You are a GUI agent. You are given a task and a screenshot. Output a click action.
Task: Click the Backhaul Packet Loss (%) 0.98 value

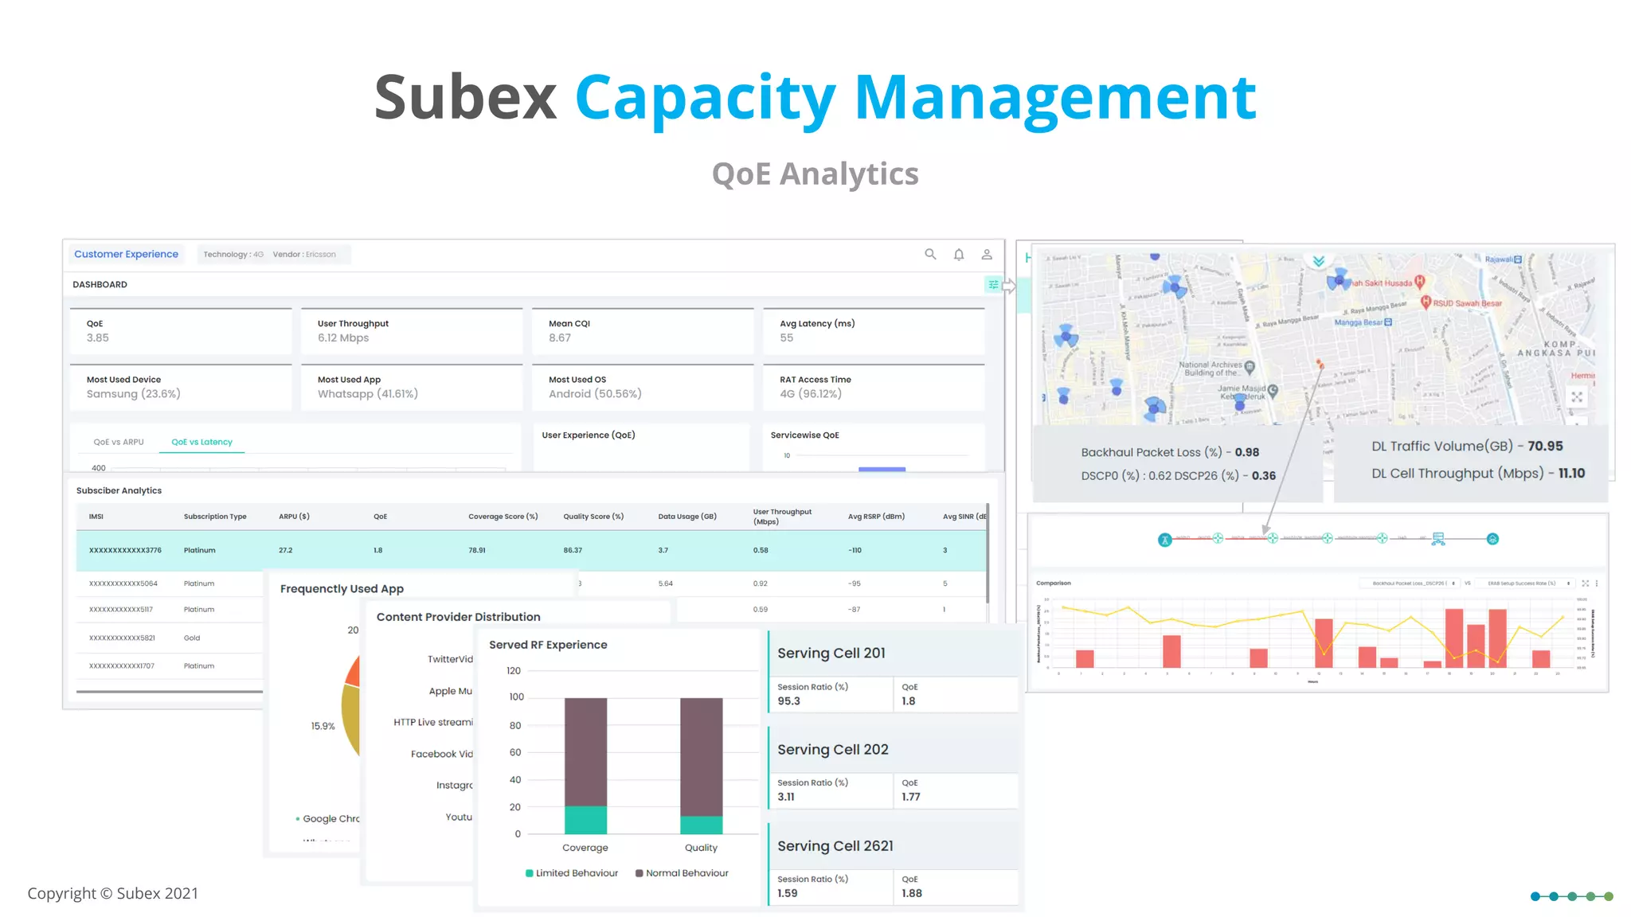1247,452
